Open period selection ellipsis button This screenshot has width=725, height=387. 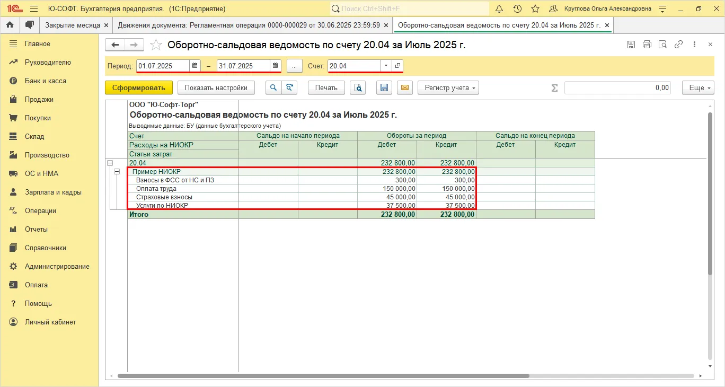[x=294, y=66]
